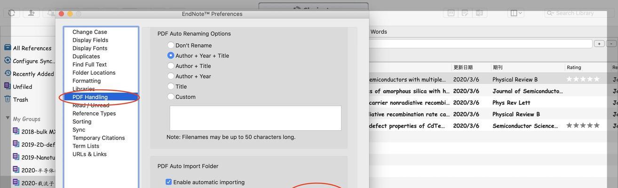Select the Configure Sync label in sidebar

34,61
